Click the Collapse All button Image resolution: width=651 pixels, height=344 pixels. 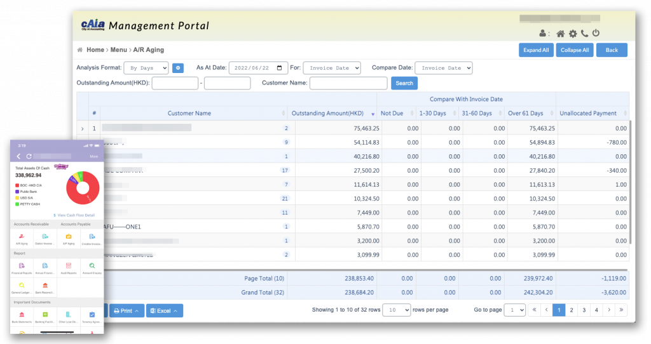point(574,50)
